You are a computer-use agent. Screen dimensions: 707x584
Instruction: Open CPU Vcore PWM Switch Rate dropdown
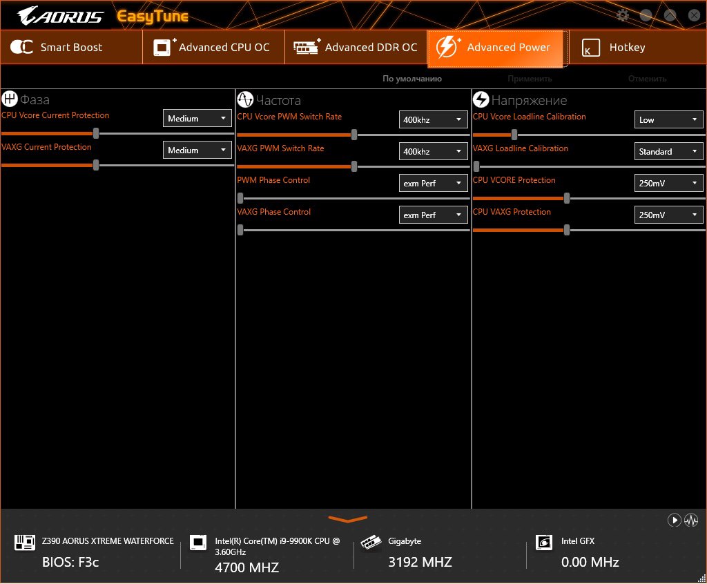coord(433,119)
